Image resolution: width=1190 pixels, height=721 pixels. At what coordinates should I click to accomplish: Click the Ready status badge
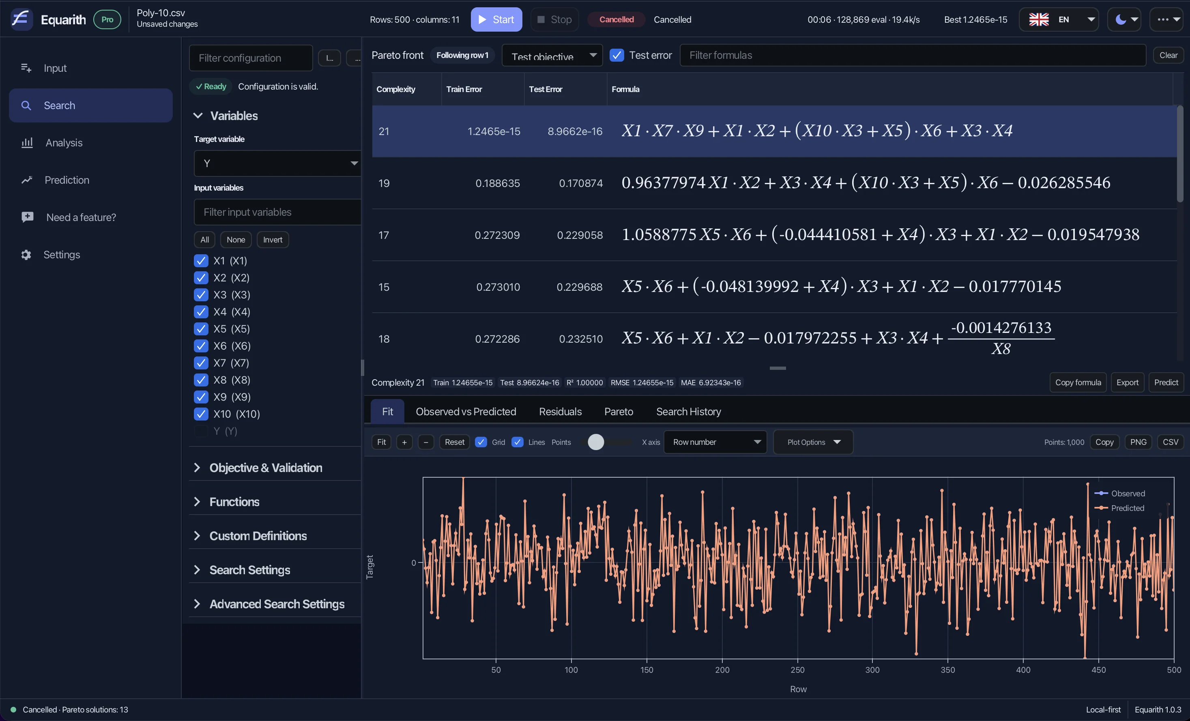pyautogui.click(x=211, y=86)
